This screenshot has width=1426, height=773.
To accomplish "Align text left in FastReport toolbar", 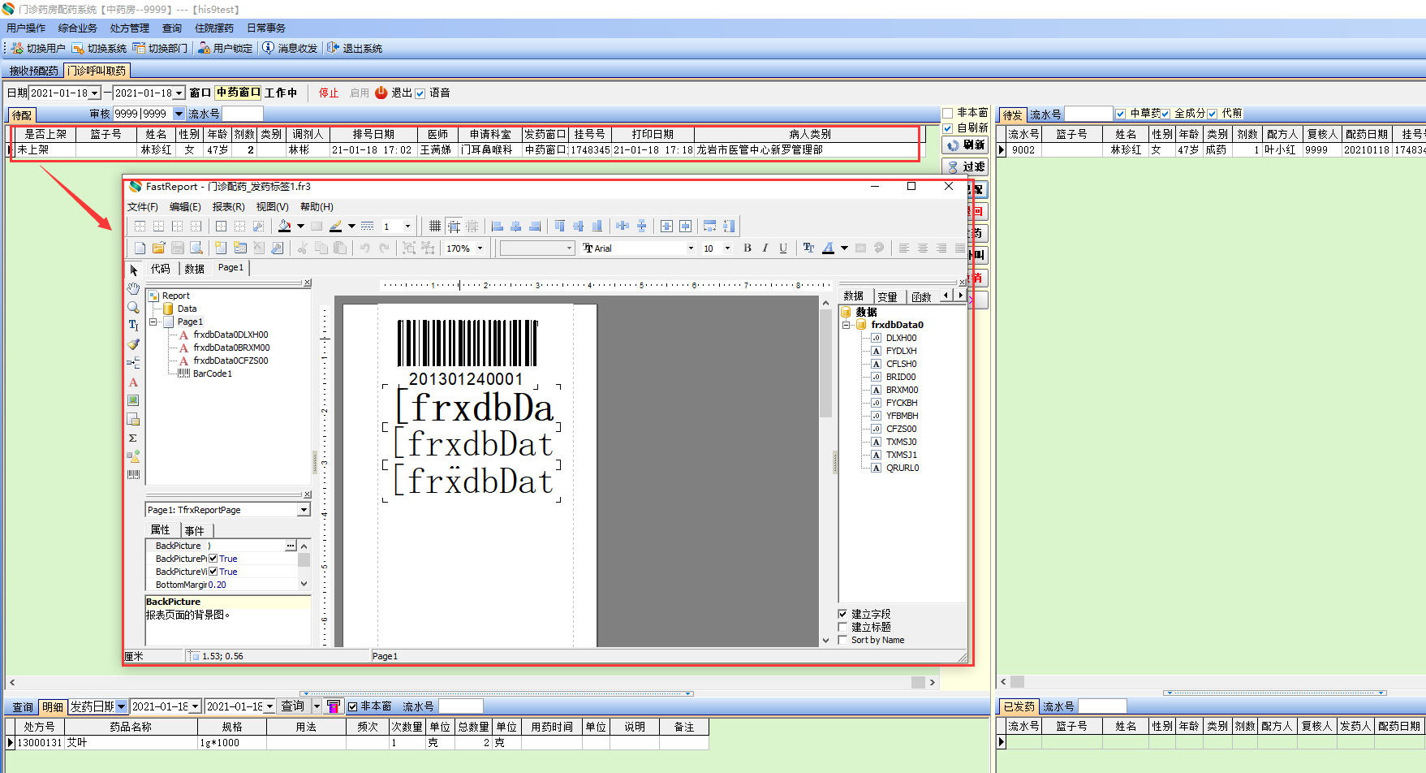I will point(904,248).
